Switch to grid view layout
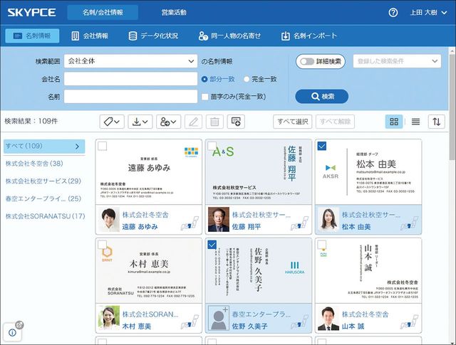Viewport: 456px width, 345px height. pyautogui.click(x=393, y=122)
